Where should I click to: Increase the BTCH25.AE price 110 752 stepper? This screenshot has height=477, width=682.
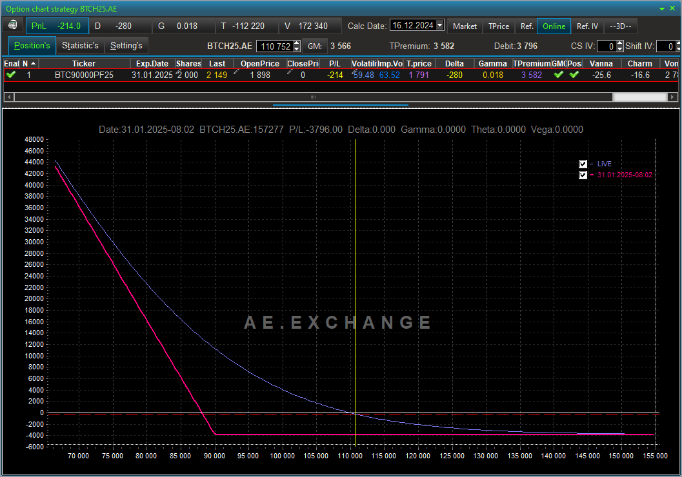pos(297,43)
